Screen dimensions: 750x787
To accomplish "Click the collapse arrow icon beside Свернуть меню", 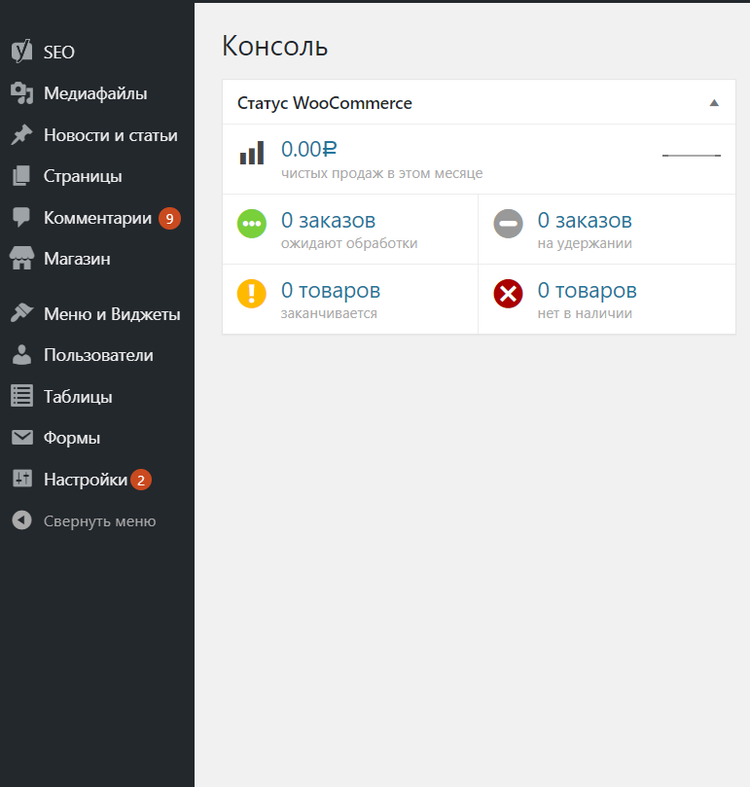I will click(21, 520).
